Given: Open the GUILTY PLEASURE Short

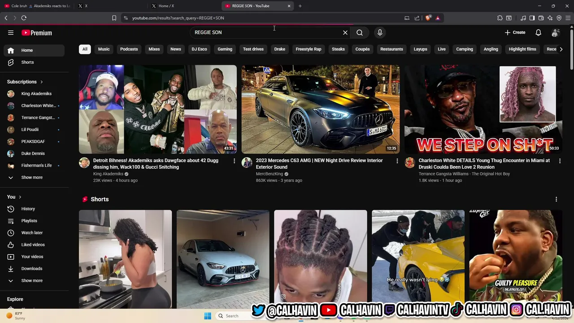Looking at the screenshot, I should [x=516, y=259].
